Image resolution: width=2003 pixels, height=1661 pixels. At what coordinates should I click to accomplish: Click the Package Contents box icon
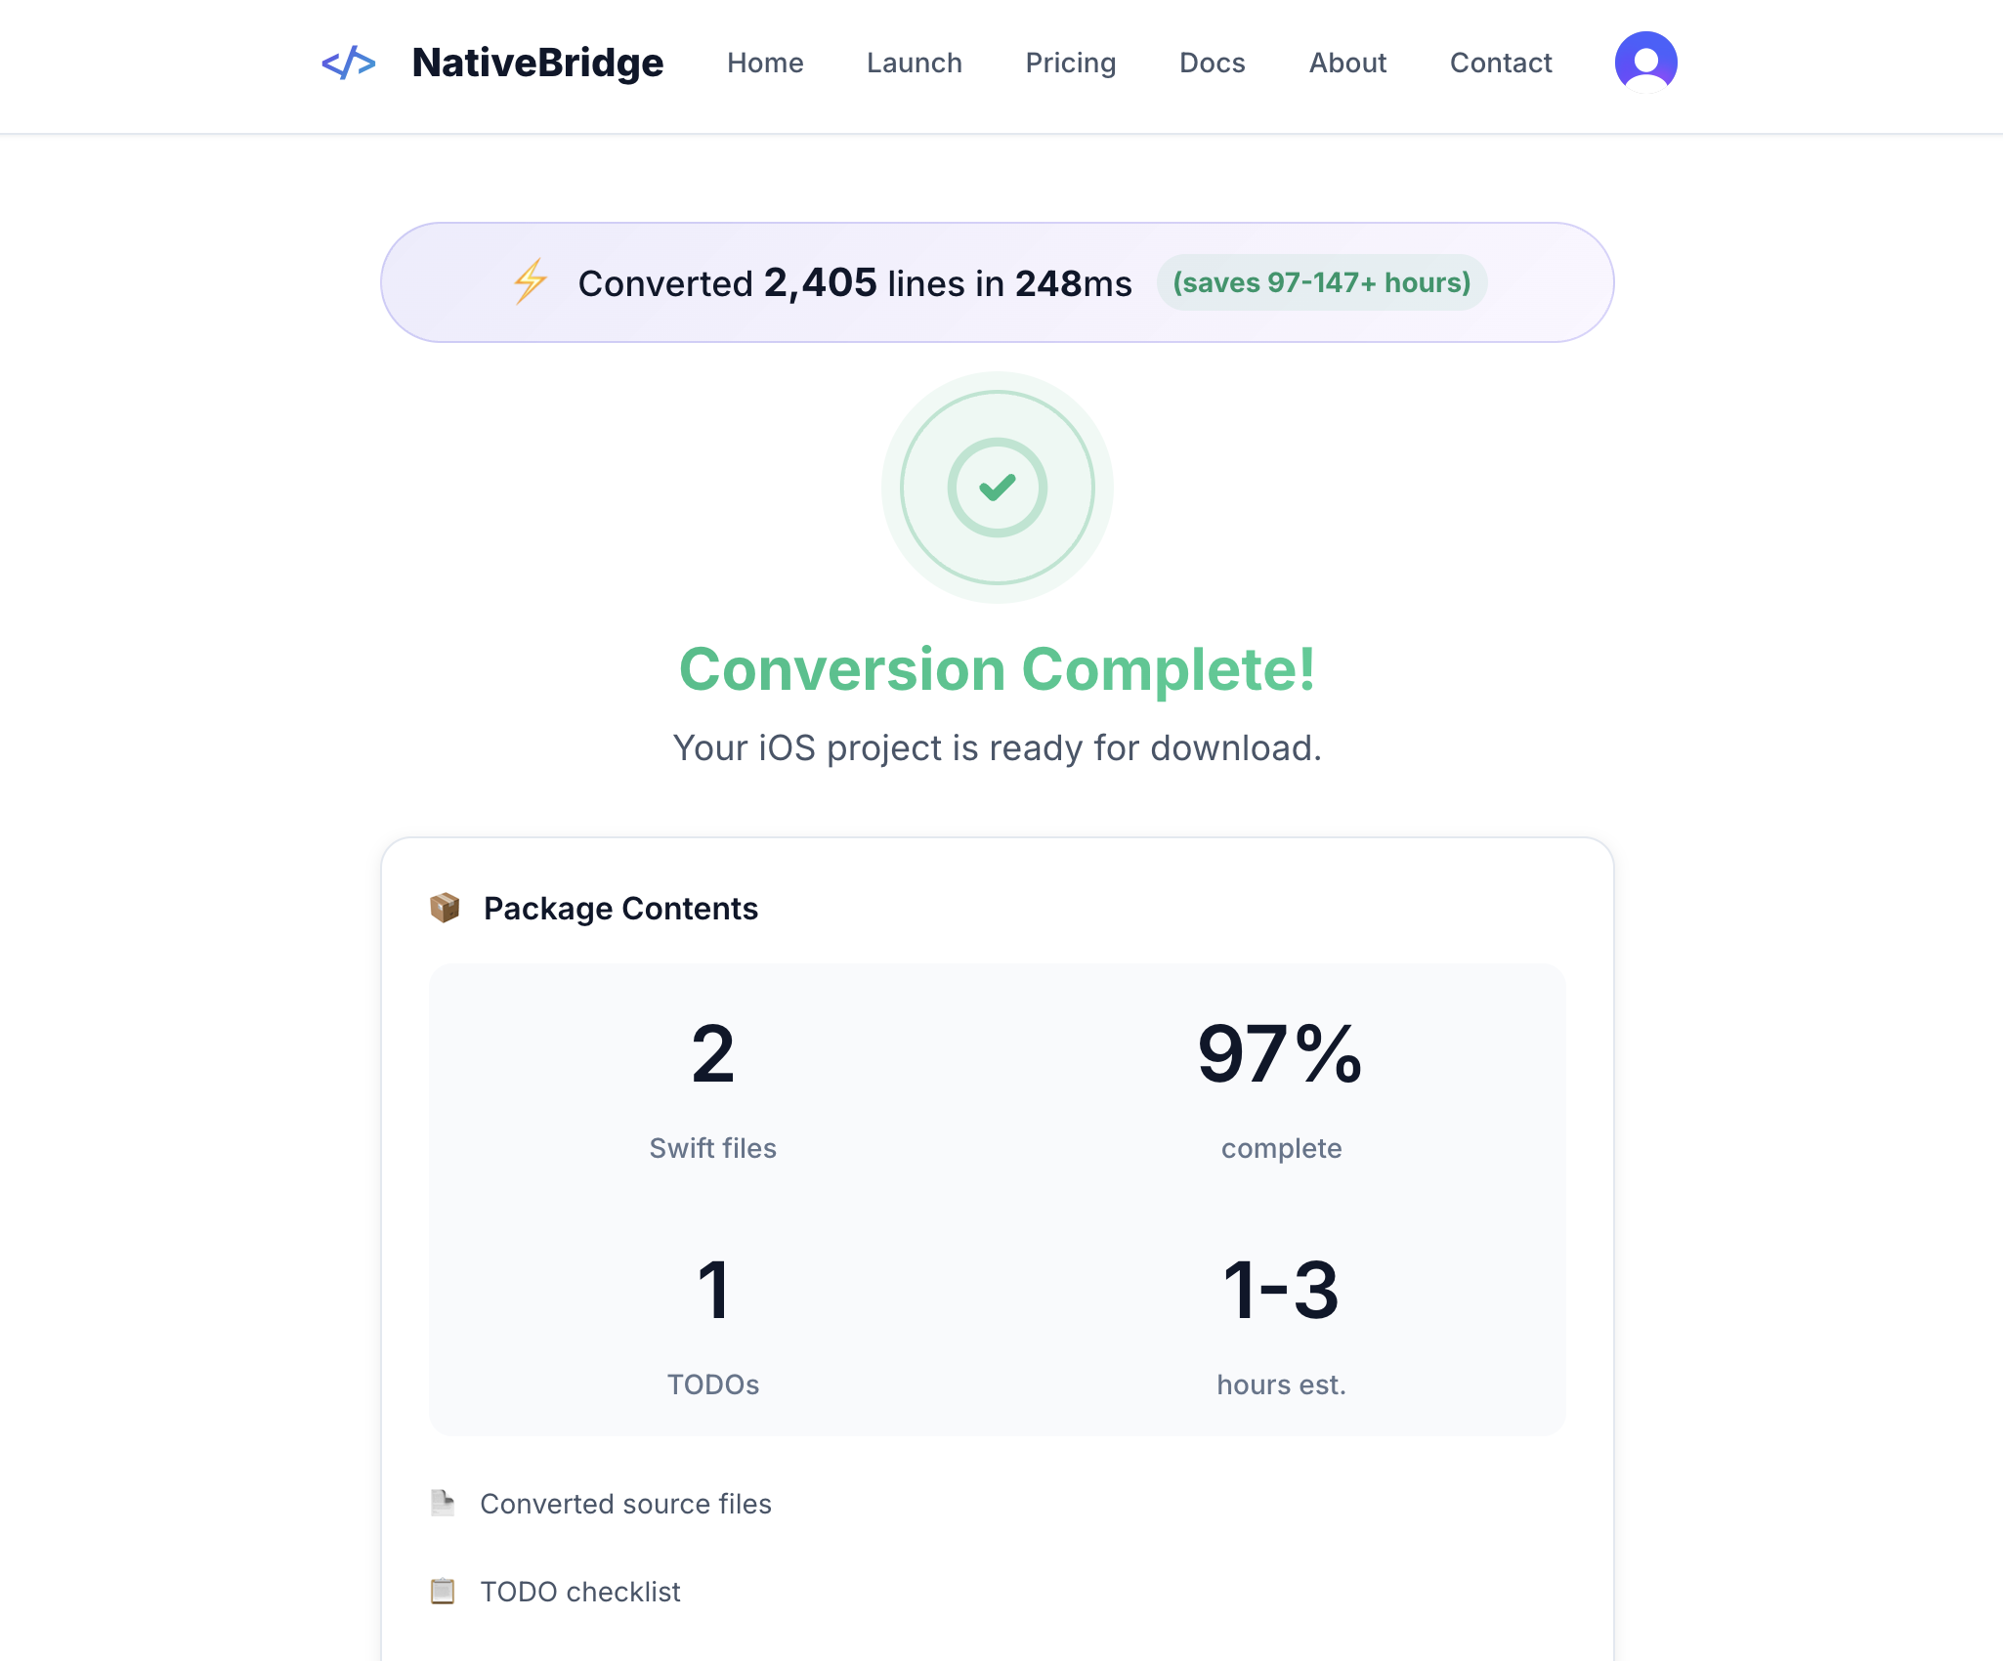click(x=446, y=908)
